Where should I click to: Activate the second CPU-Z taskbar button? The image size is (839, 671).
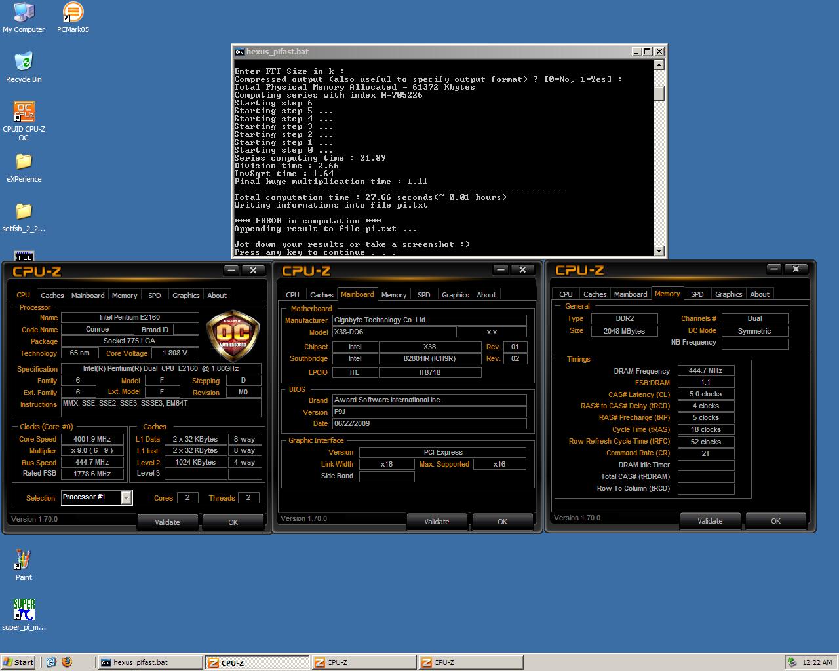tap(363, 662)
